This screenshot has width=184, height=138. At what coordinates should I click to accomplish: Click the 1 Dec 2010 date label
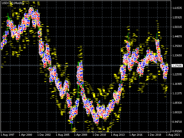tap(99, 135)
